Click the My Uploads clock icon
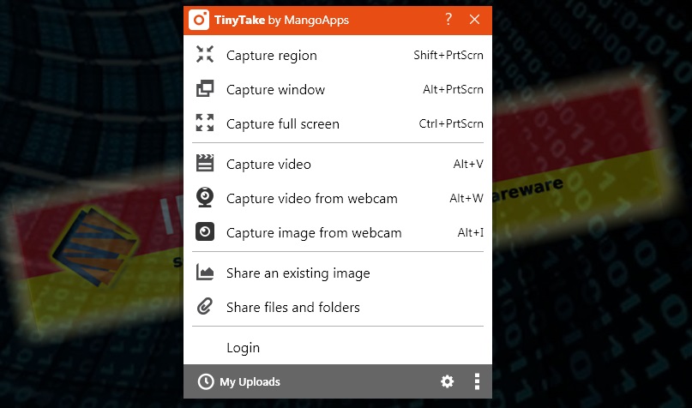This screenshot has width=692, height=408. pyautogui.click(x=205, y=381)
